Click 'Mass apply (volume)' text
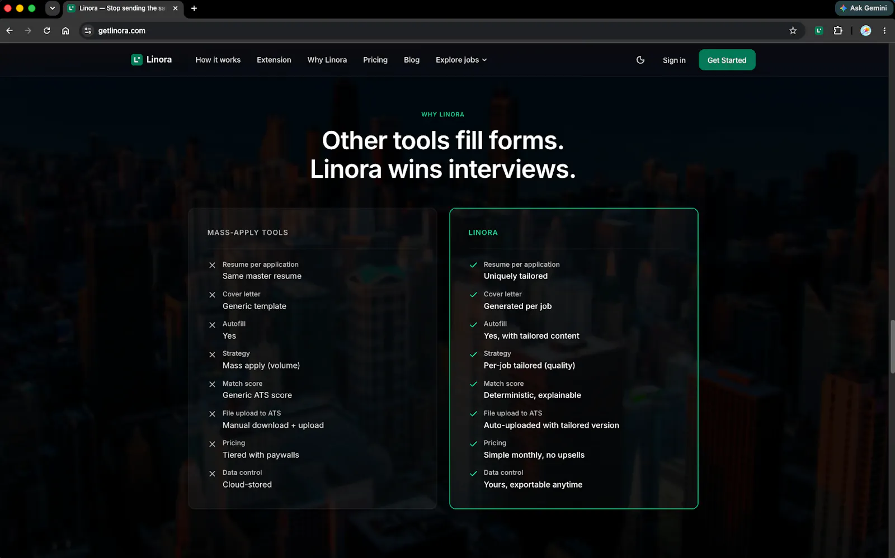Screen dimensions: 895x558 tap(261, 366)
